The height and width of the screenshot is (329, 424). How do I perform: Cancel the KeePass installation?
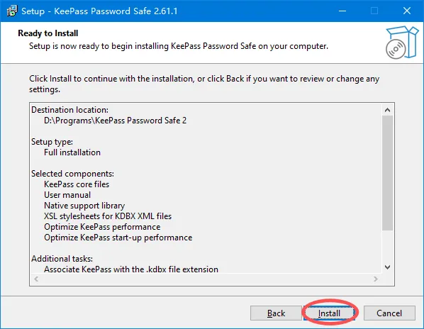pos(389,313)
